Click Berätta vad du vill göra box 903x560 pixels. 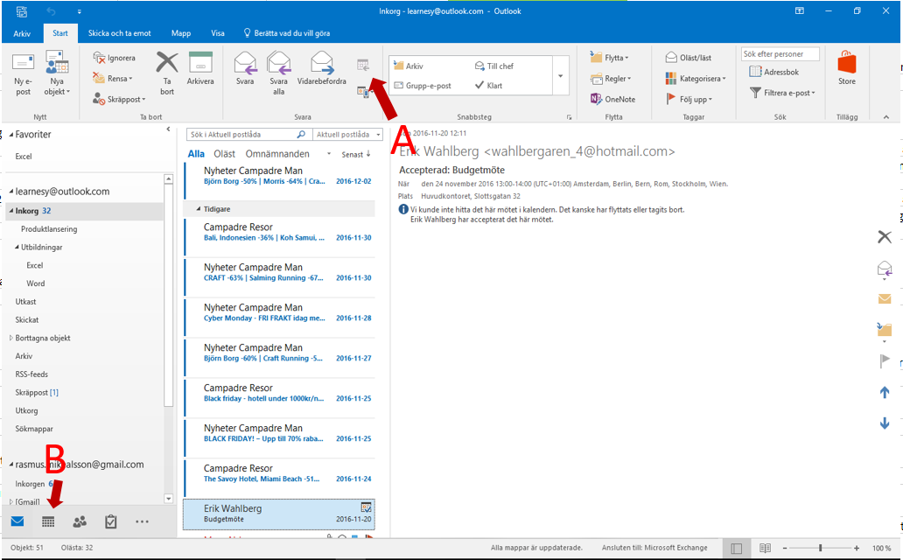(x=287, y=33)
